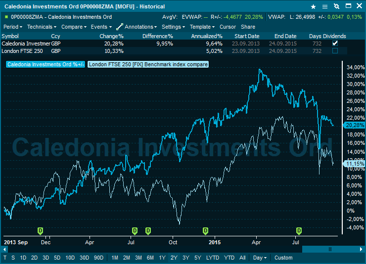Open the Annotations dropdown menu

pos(140,27)
